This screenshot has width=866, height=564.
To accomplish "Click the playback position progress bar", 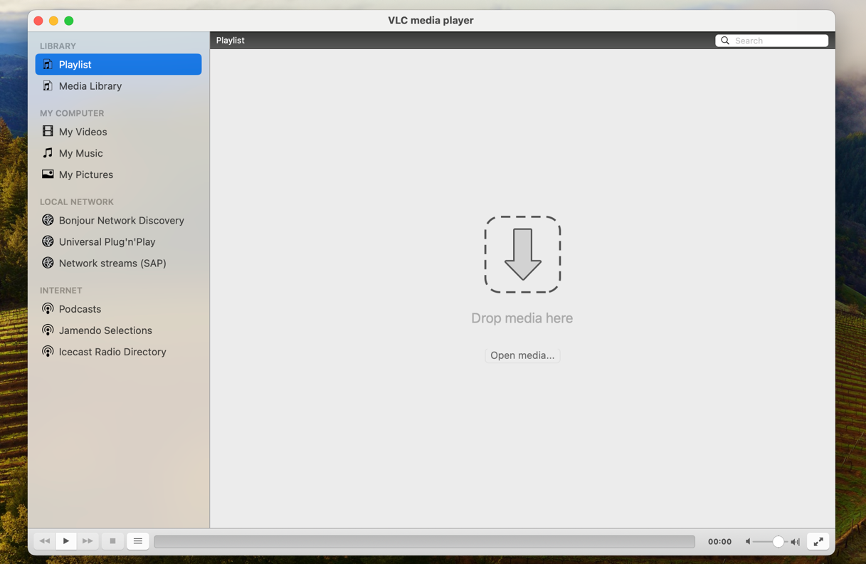I will coord(424,542).
